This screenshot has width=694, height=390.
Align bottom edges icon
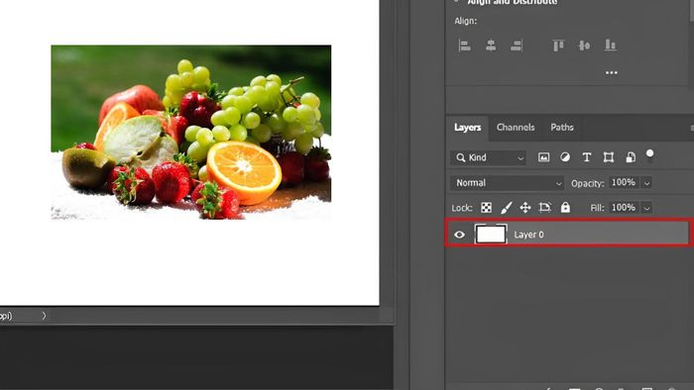click(x=611, y=46)
